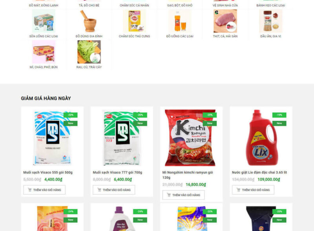Screen dimensions: 314x231
Task: Open the Dầu ăn, gia vị category icon
Action: 271,21
